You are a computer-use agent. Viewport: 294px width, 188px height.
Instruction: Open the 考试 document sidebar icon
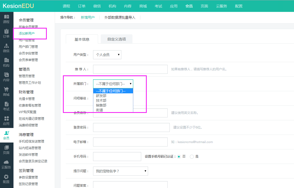click(6, 104)
